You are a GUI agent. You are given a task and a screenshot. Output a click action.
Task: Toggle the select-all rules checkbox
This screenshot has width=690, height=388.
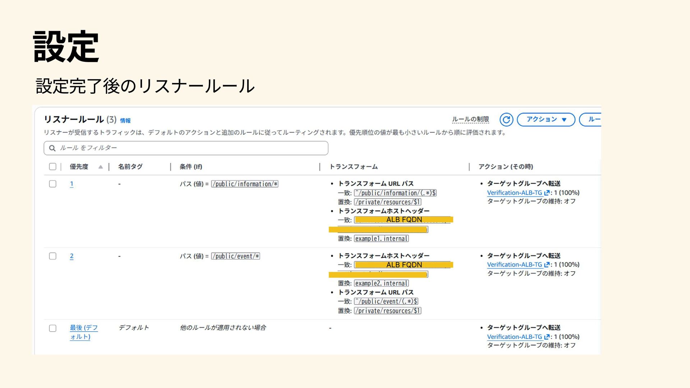[x=53, y=167]
